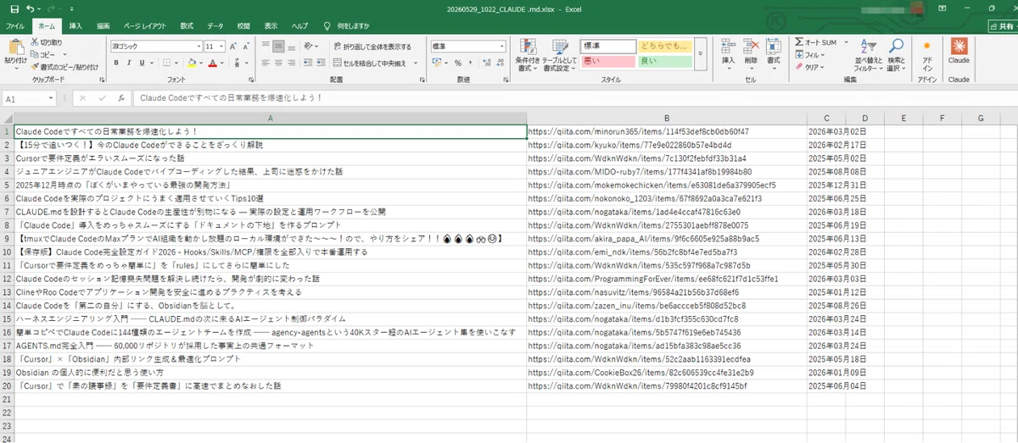Viewport: 1018px width, 443px height.
Task: Toggle Italic formatting button
Action: point(129,63)
